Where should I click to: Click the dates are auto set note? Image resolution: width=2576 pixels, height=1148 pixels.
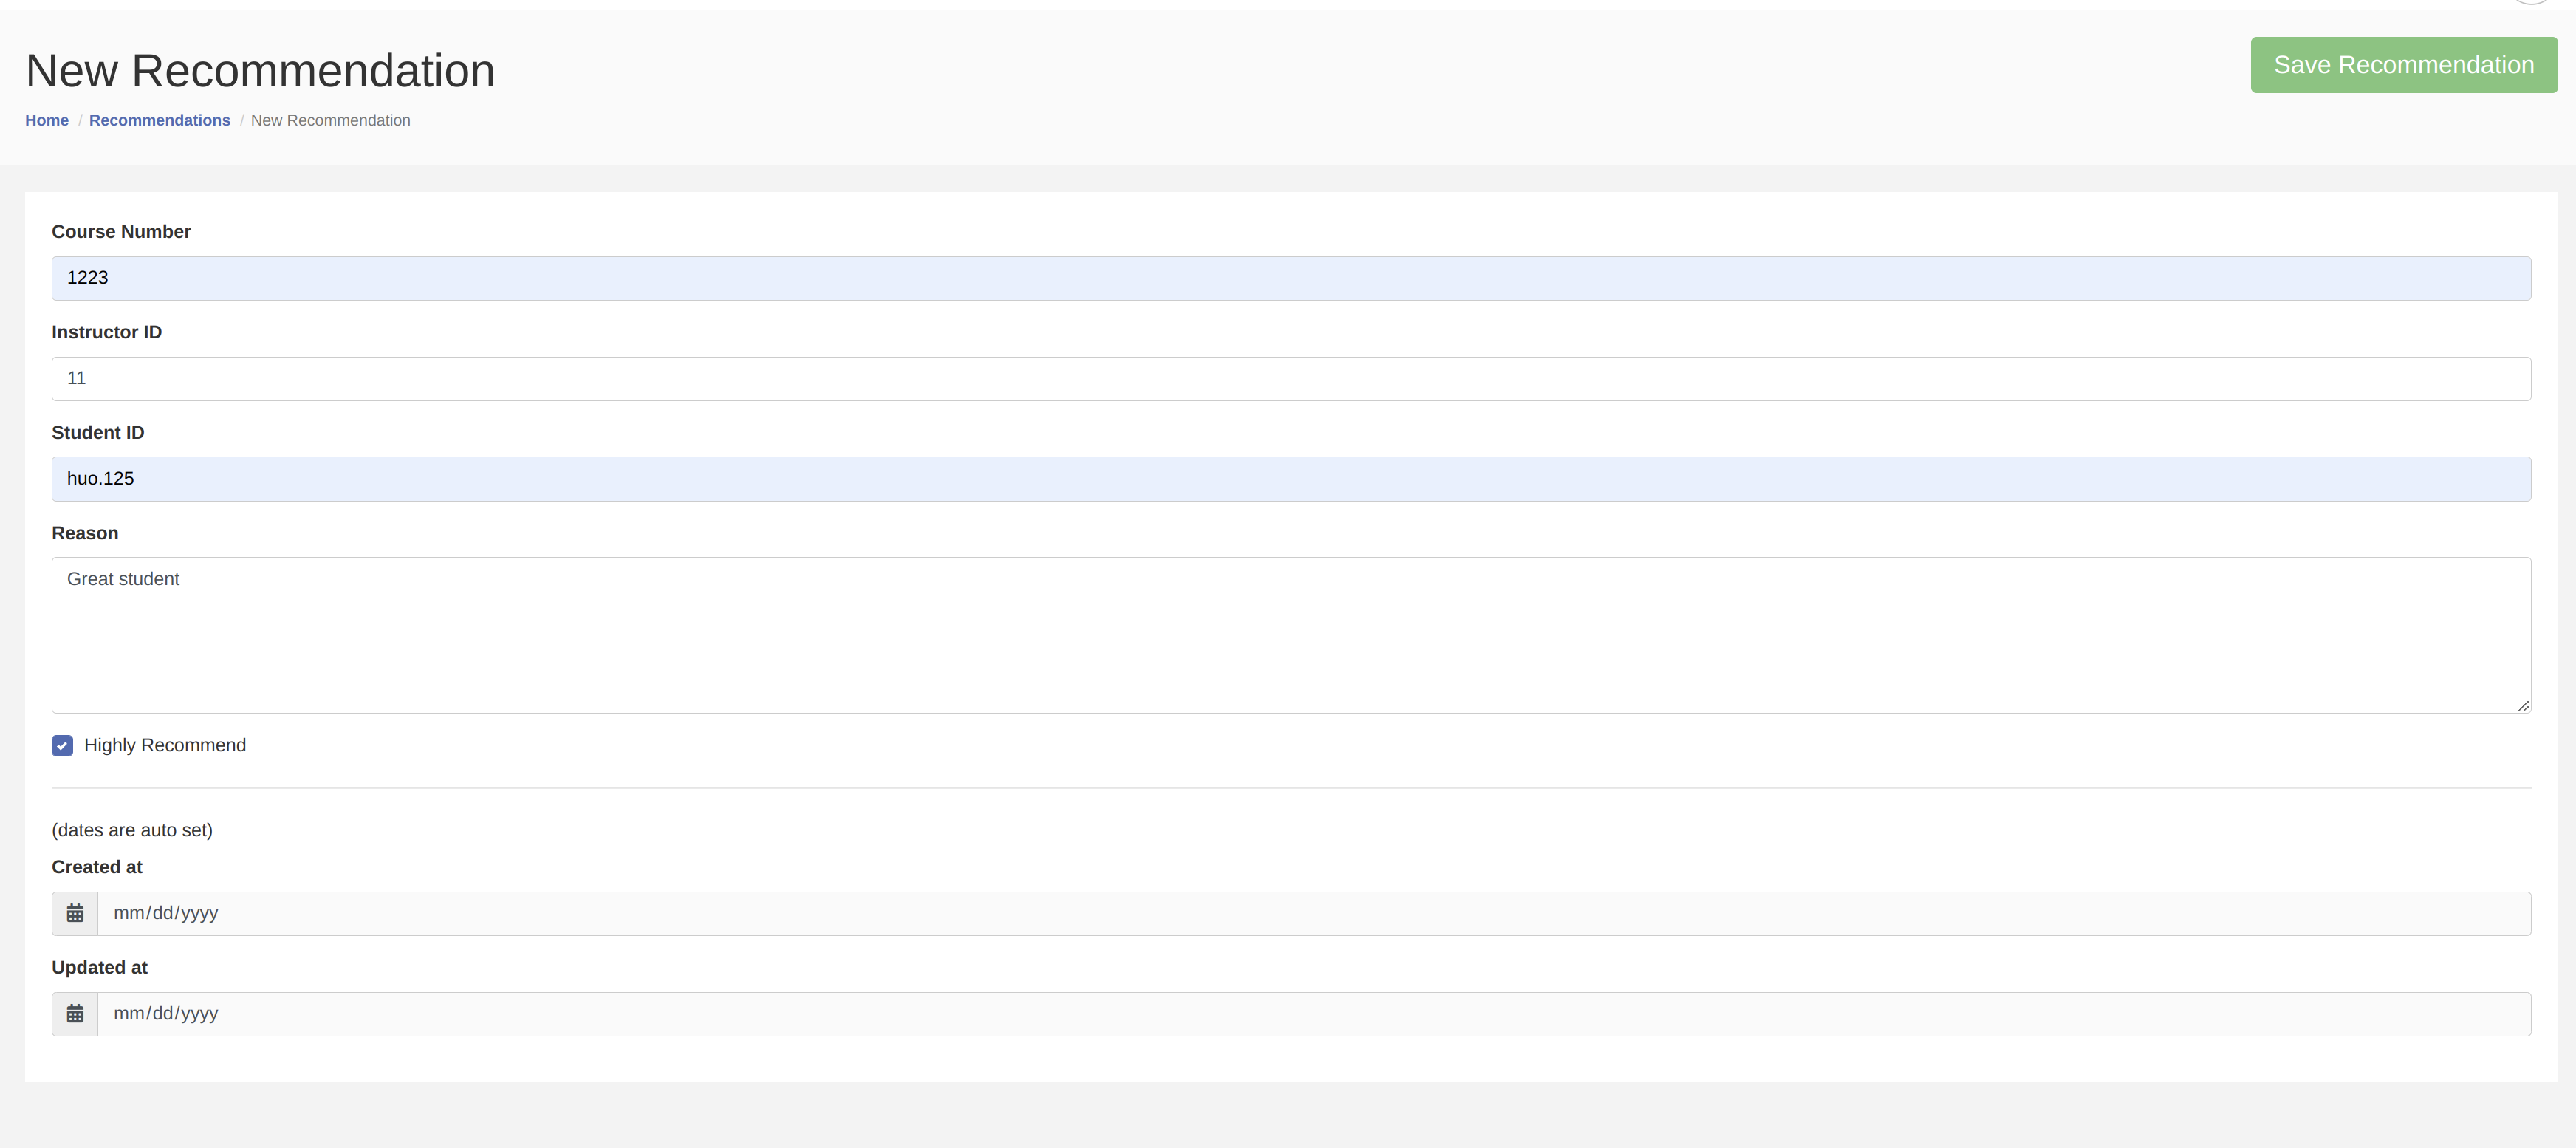click(132, 830)
